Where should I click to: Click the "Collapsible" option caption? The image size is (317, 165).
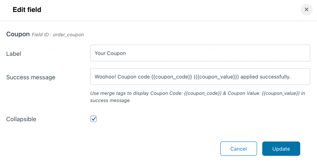coord(21,119)
